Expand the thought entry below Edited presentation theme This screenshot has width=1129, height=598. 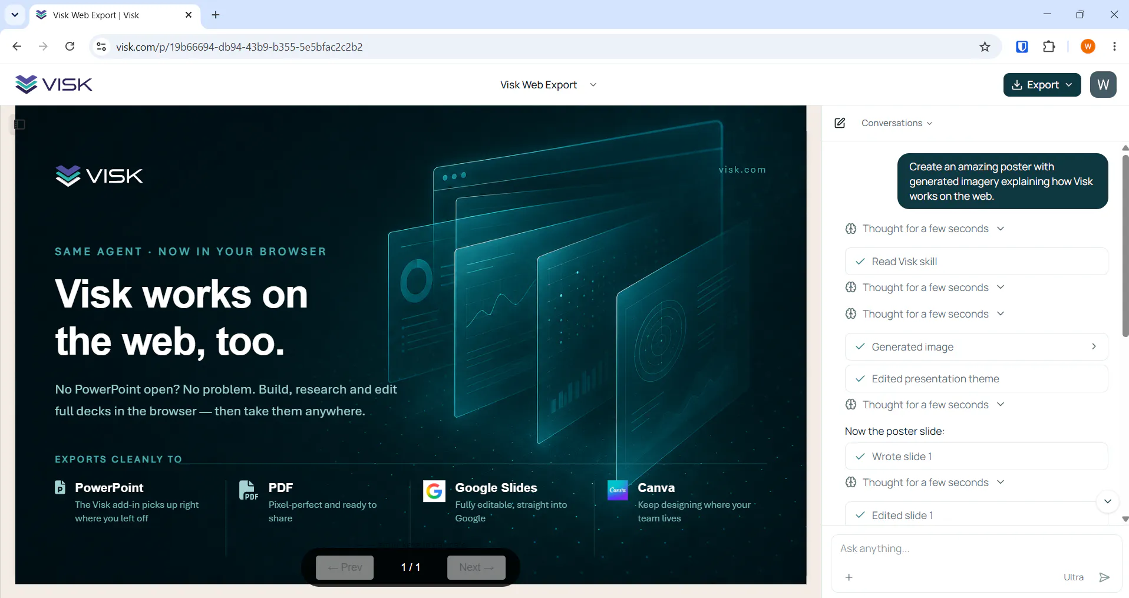925,405
